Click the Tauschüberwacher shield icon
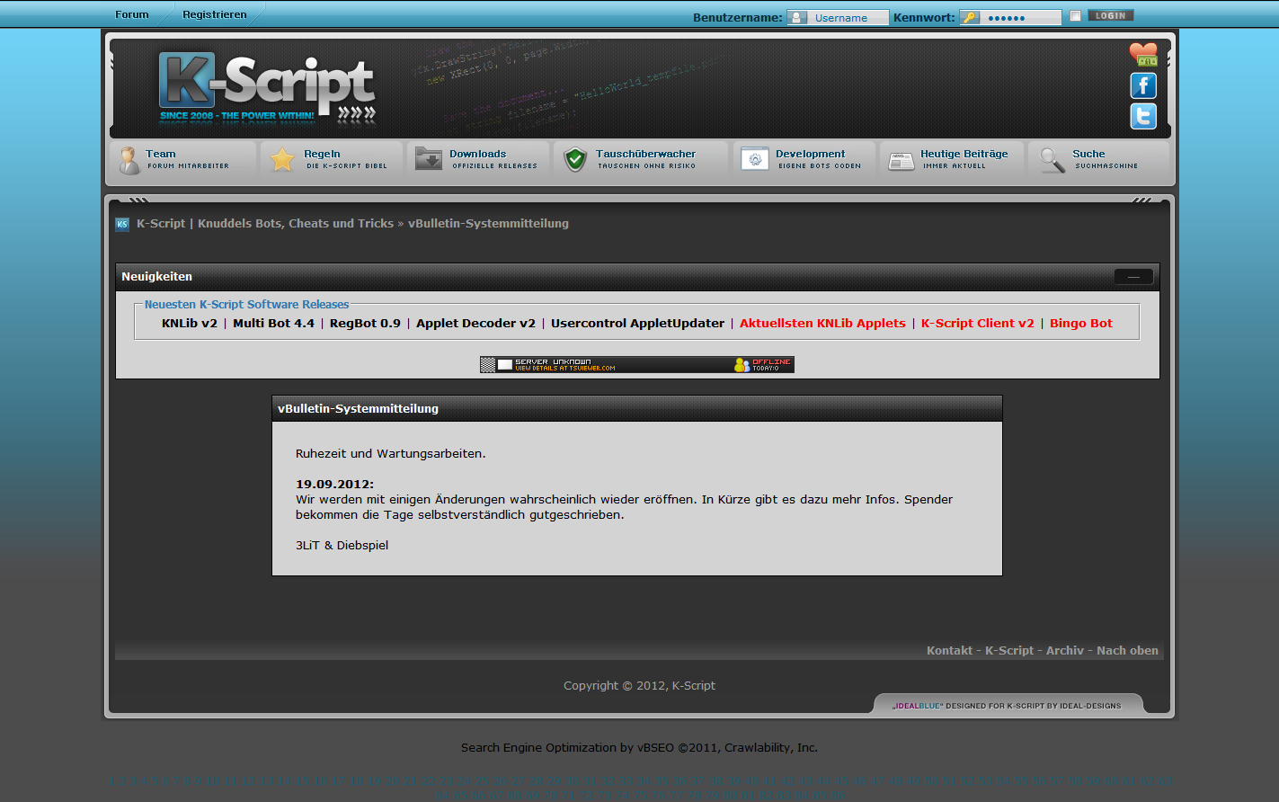The image size is (1279, 802). [575, 160]
